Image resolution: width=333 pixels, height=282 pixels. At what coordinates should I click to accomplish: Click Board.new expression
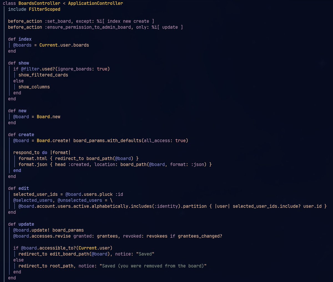tap(49, 117)
